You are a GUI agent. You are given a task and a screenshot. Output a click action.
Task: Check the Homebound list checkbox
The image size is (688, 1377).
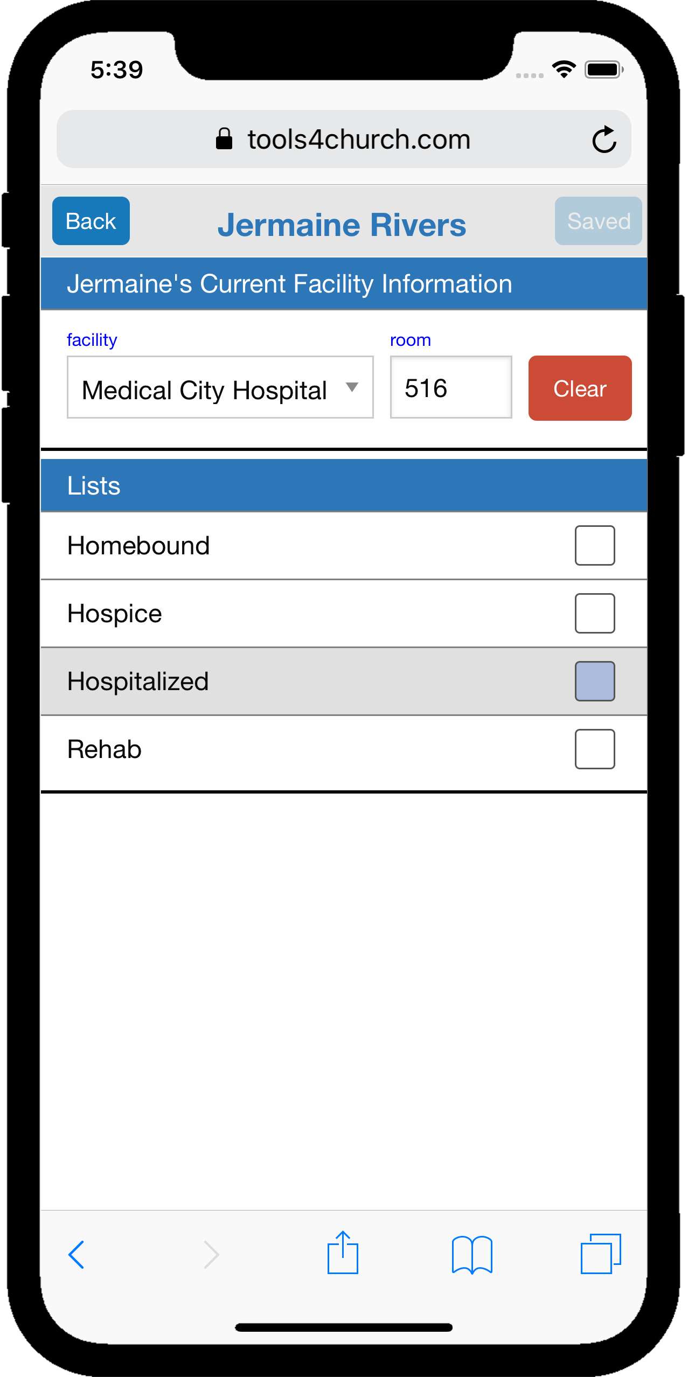tap(594, 546)
